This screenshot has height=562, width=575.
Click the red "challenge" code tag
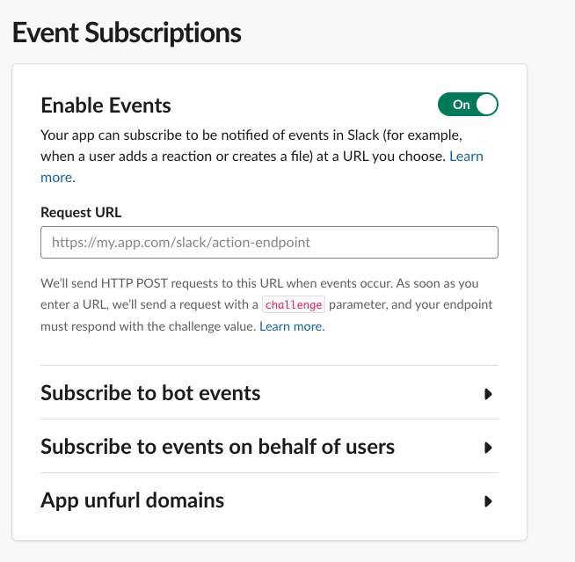[x=294, y=305]
